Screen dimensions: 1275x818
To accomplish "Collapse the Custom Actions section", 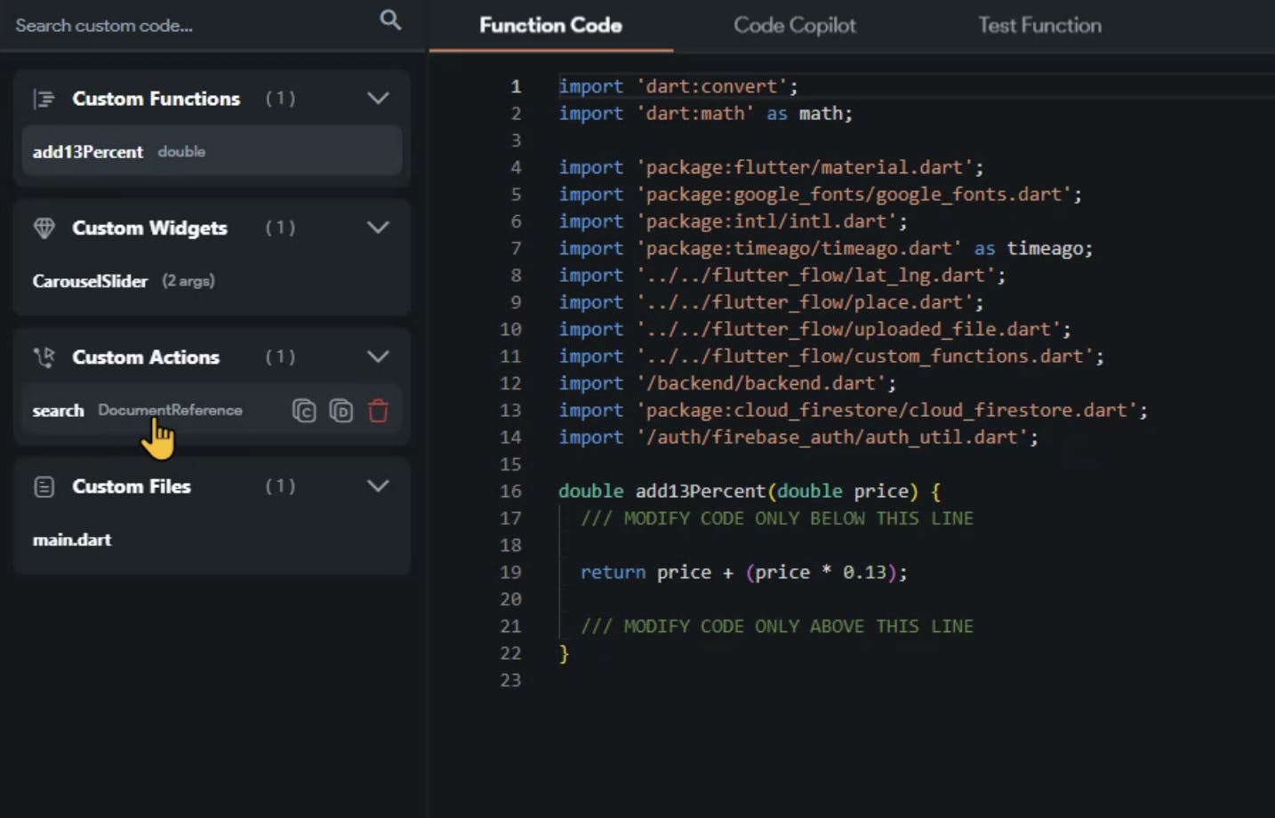I will [x=378, y=357].
